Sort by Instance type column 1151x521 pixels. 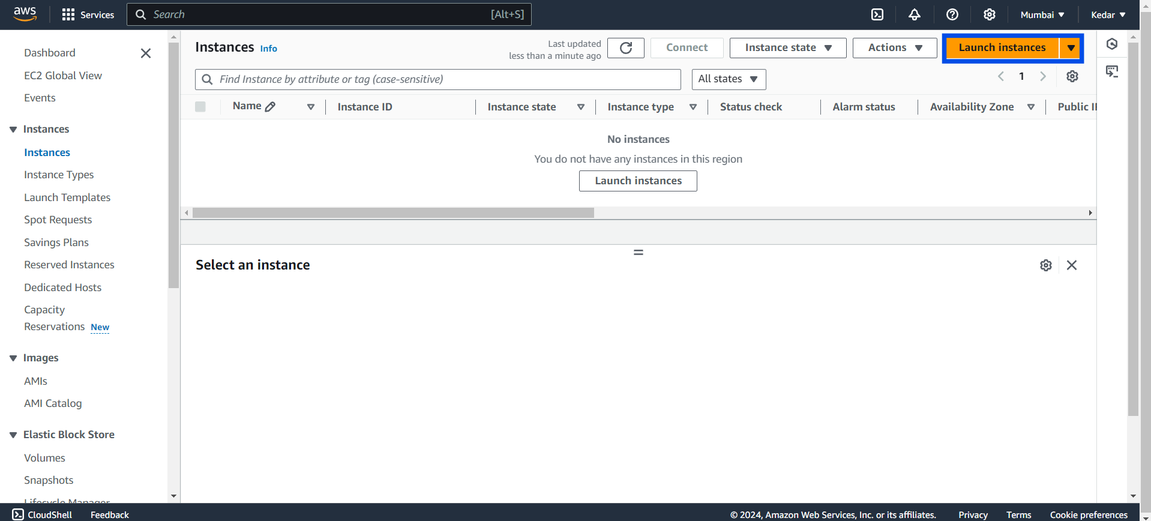coord(693,107)
